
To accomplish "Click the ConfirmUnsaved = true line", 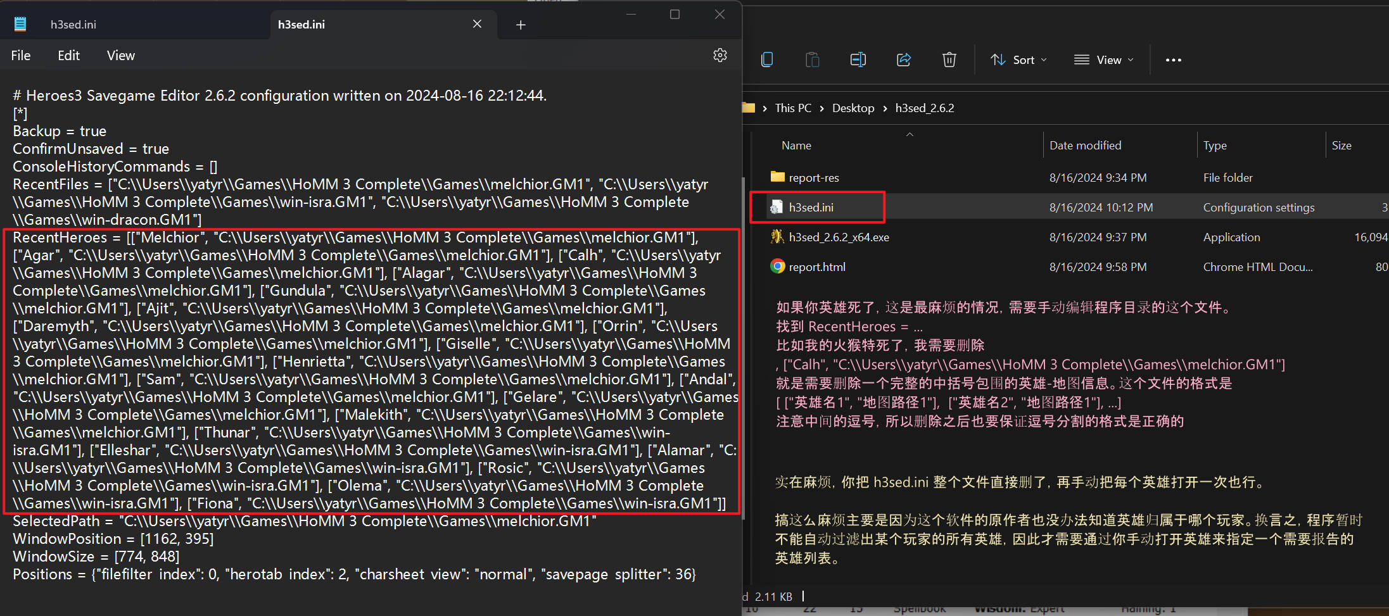I will click(x=91, y=149).
